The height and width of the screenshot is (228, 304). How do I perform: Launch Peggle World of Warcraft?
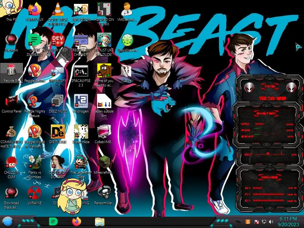[x=34, y=137]
